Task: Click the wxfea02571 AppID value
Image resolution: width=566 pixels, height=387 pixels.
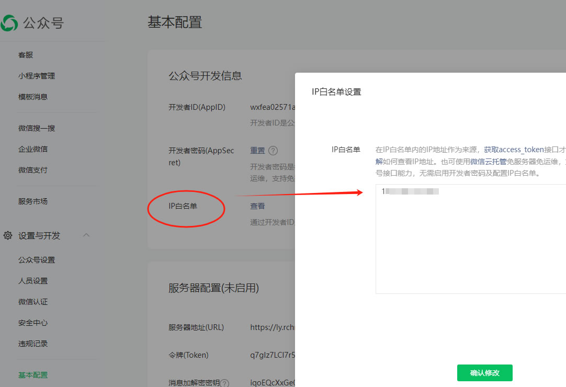Action: (273, 107)
